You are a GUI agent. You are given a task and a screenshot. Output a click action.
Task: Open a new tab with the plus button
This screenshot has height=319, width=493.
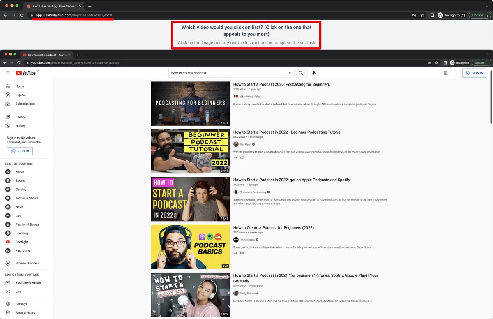pos(90,6)
